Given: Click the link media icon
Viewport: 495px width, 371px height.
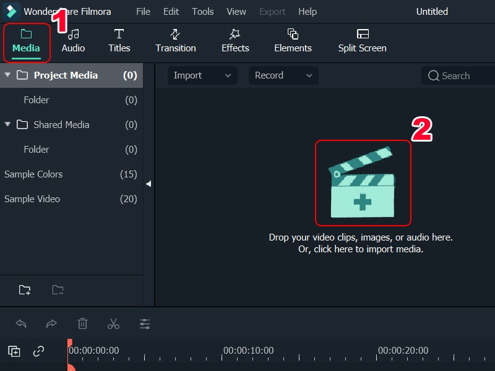Looking at the screenshot, I should tap(38, 351).
